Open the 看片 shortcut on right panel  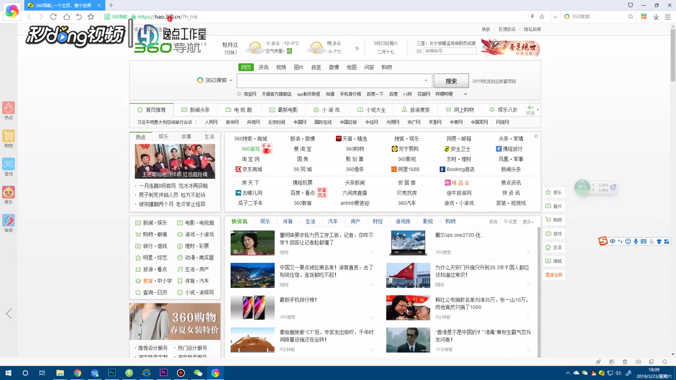(554, 206)
